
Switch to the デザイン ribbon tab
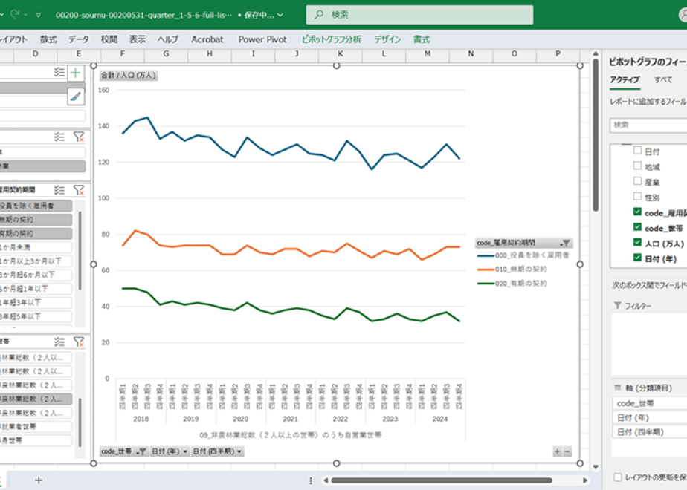pyautogui.click(x=387, y=39)
